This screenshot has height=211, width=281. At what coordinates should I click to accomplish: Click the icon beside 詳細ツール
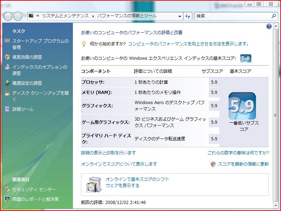pos(7,109)
